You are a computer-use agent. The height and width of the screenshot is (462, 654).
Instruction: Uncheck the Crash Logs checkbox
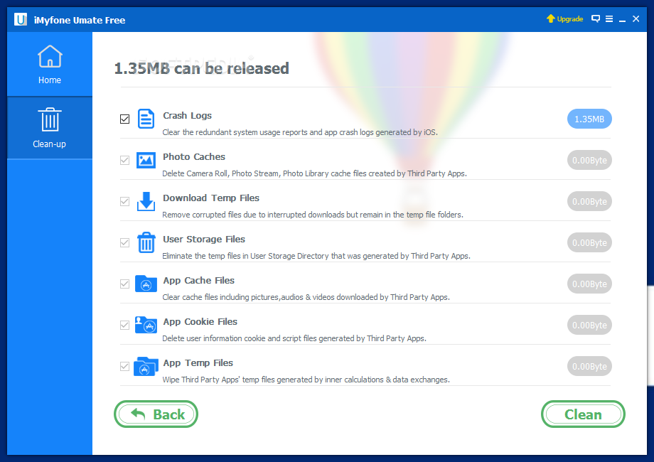coord(124,119)
